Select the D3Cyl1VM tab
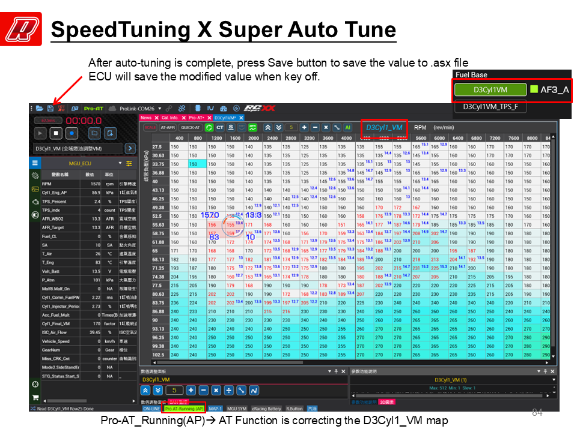This screenshot has height=432, width=577. pos(225,118)
